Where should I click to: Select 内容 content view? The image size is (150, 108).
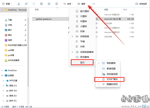click(82, 47)
